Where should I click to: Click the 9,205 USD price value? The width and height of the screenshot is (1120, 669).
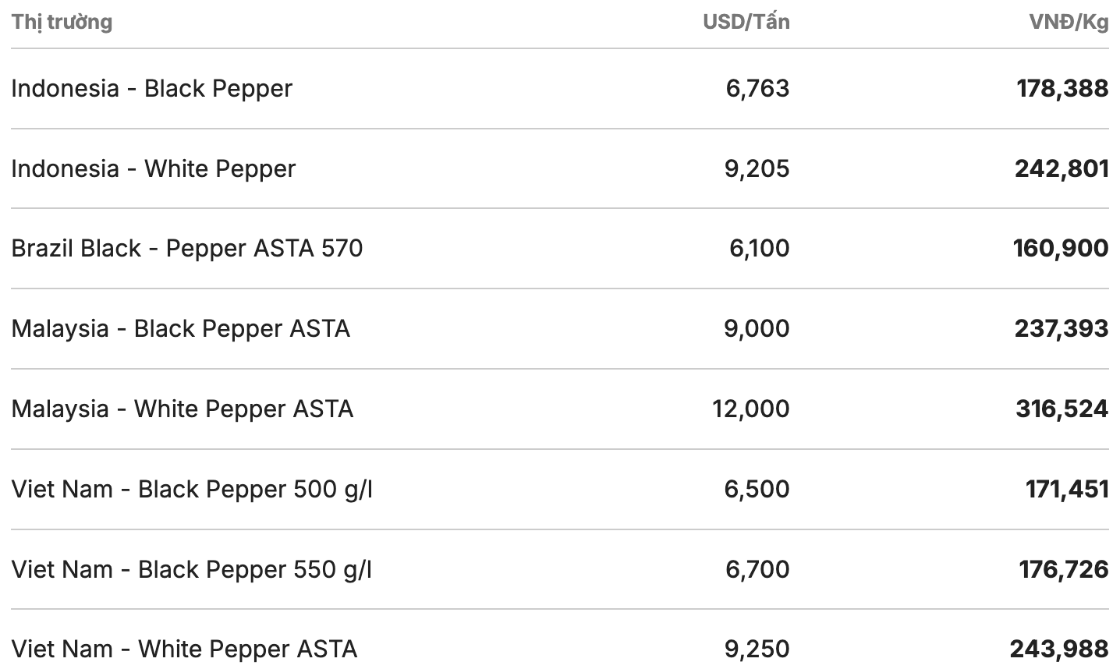[757, 168]
